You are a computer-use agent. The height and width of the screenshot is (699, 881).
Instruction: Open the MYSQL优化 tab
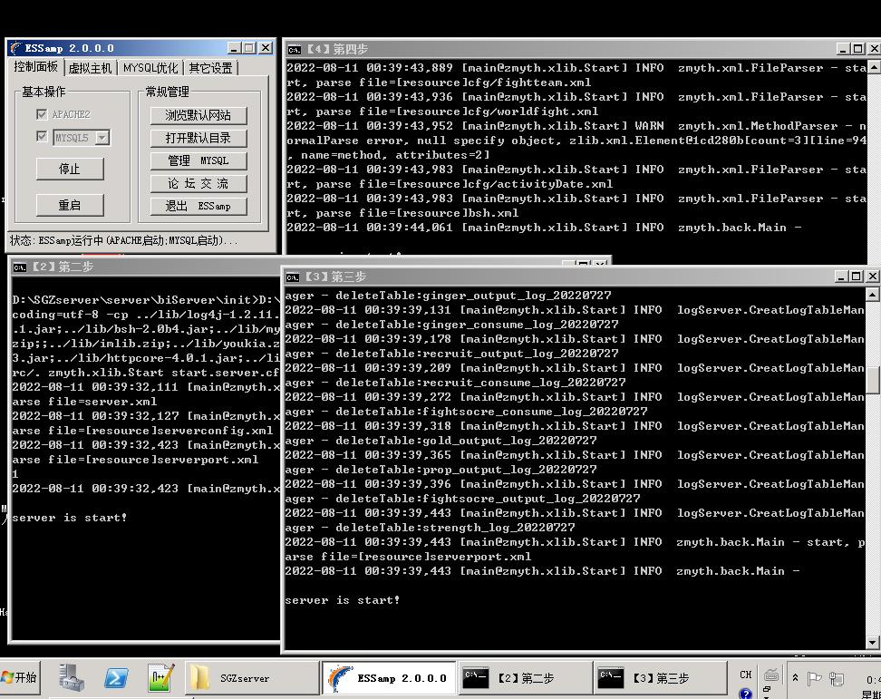150,68
